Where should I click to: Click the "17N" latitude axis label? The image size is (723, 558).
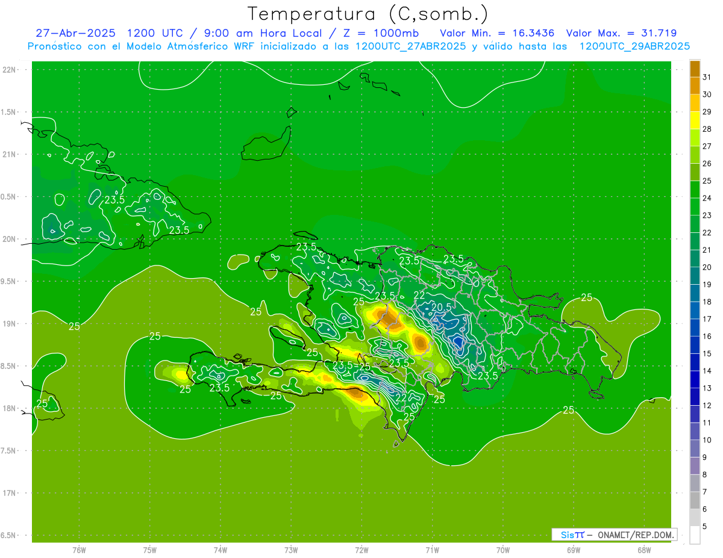click(10, 493)
